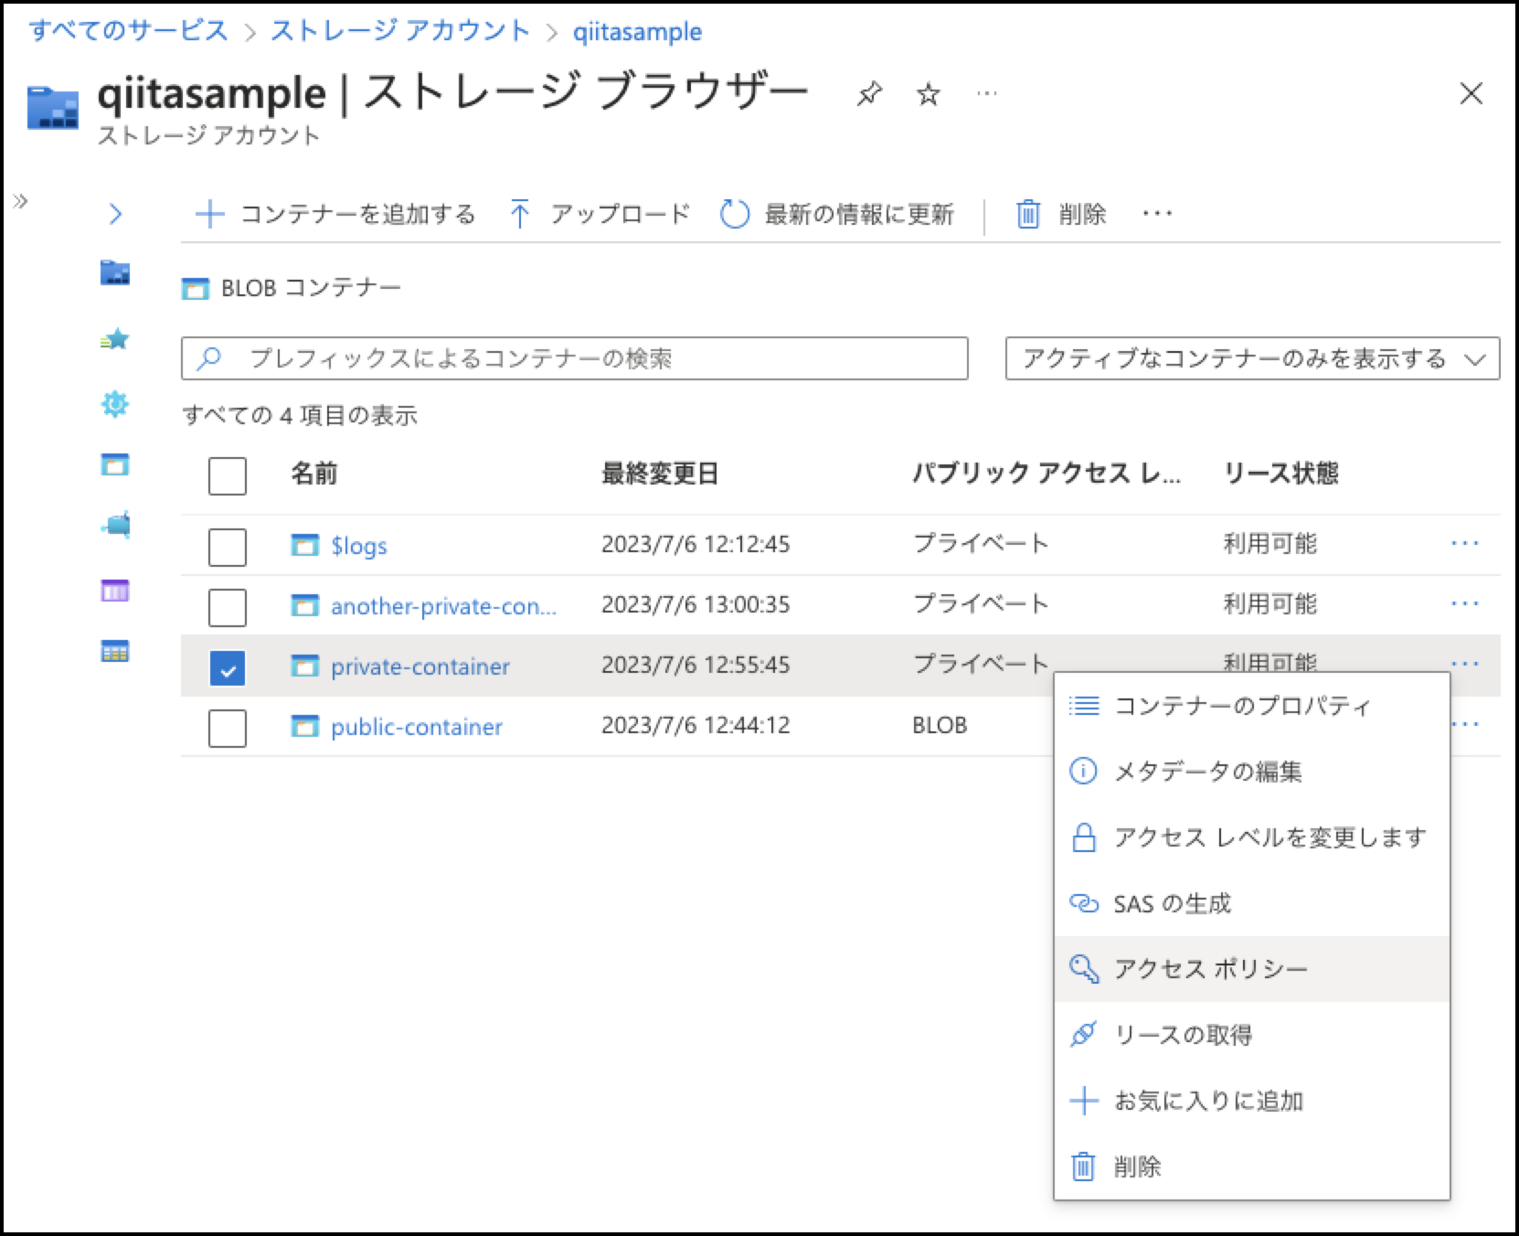This screenshot has height=1236, width=1519.
Task: Open the private-container link
Action: 420,666
